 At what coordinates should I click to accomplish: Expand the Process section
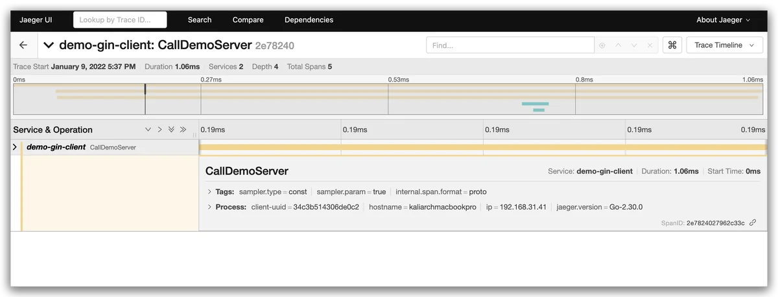[x=226, y=207]
